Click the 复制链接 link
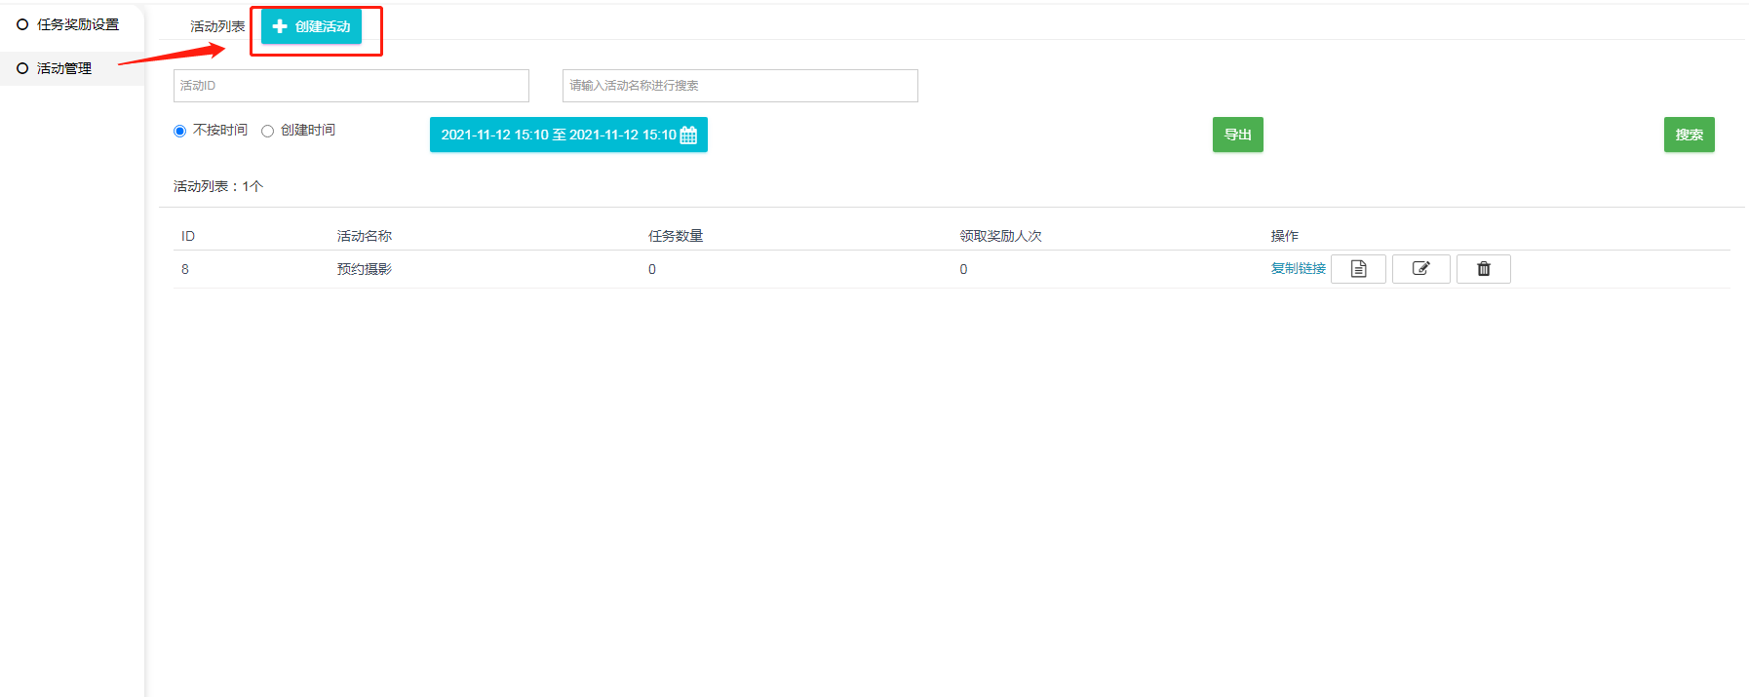Image resolution: width=1749 pixels, height=697 pixels. point(1298,269)
